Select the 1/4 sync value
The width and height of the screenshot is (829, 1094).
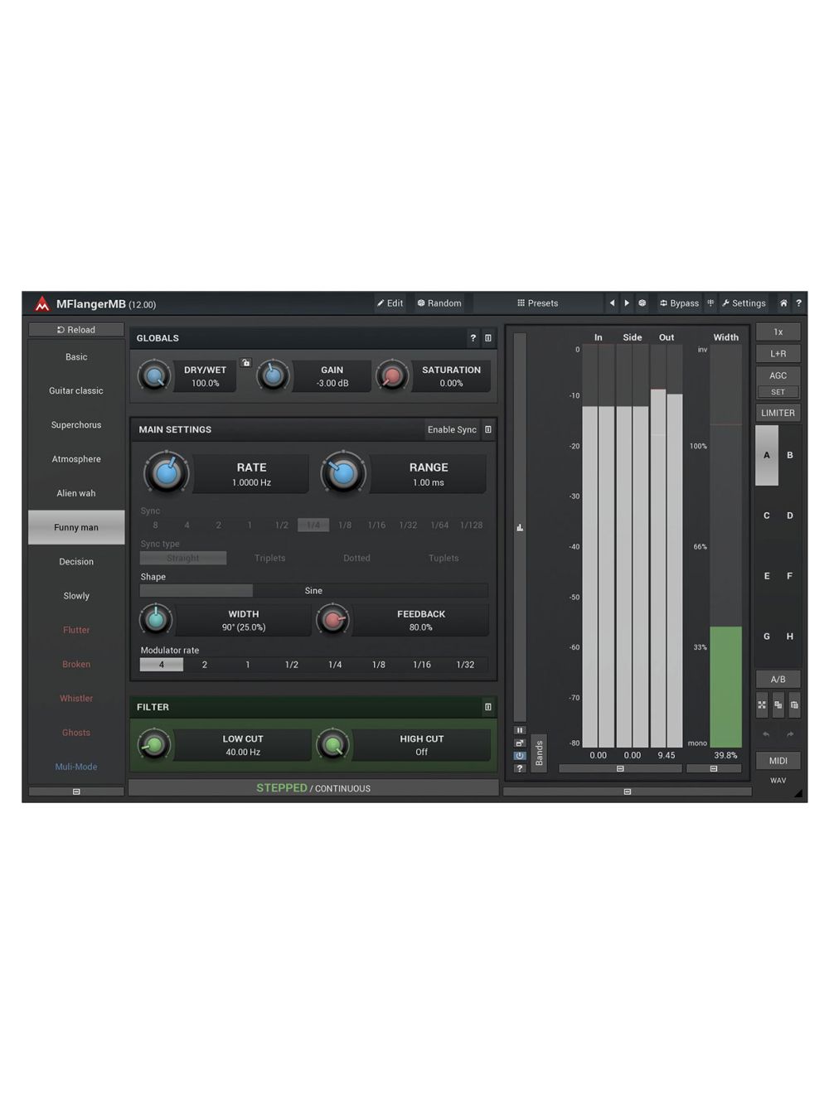click(x=313, y=525)
